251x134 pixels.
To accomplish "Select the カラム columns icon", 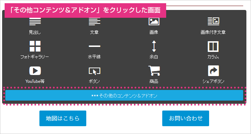I will [x=213, y=46].
